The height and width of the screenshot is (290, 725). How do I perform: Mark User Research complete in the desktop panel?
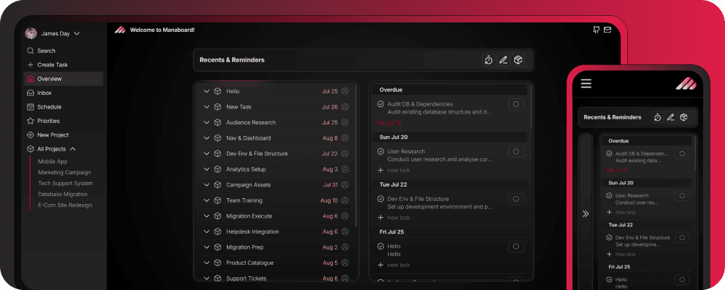click(381, 151)
